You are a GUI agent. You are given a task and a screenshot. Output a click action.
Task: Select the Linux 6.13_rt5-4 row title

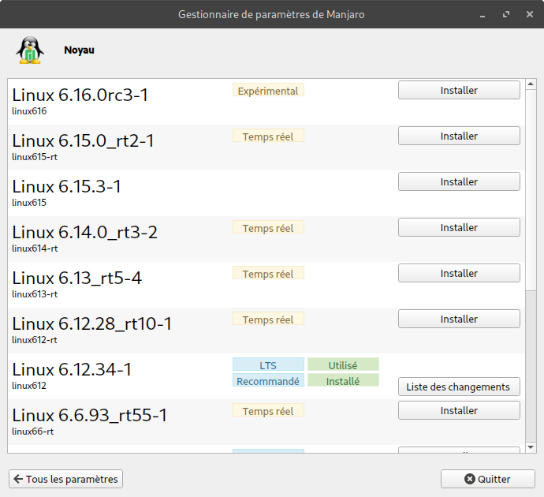77,278
